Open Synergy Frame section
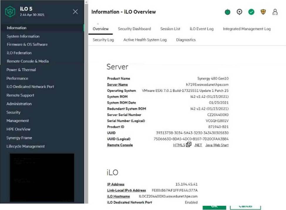 pos(19,138)
